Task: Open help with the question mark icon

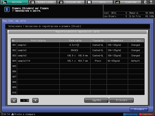Action: coord(151,2)
